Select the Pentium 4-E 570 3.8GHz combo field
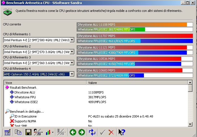Screen dimensions: 197x137 coord(39,52)
